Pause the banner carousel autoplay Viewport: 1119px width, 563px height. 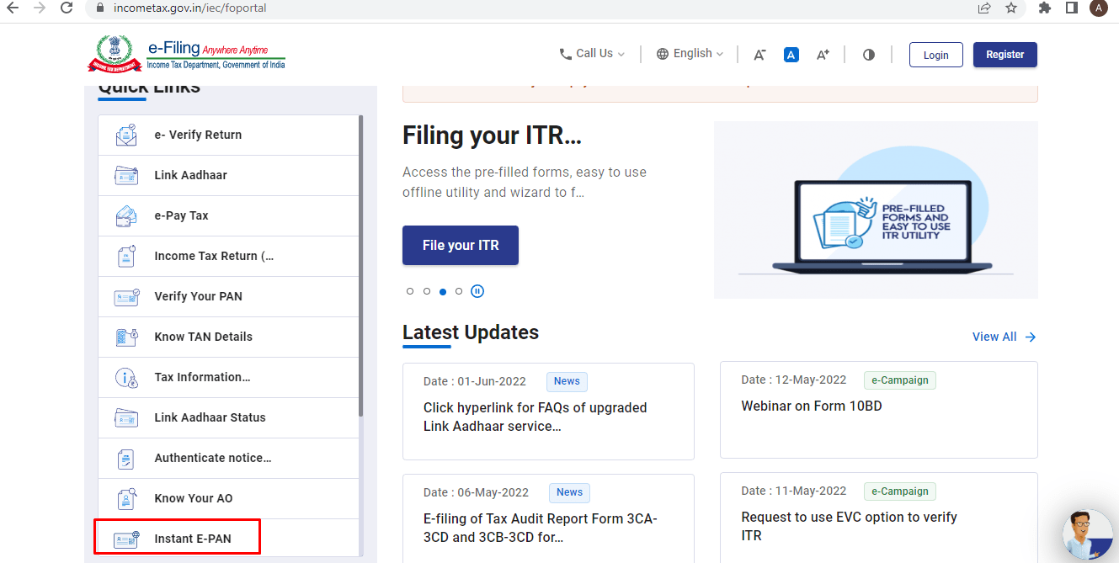pyautogui.click(x=477, y=291)
